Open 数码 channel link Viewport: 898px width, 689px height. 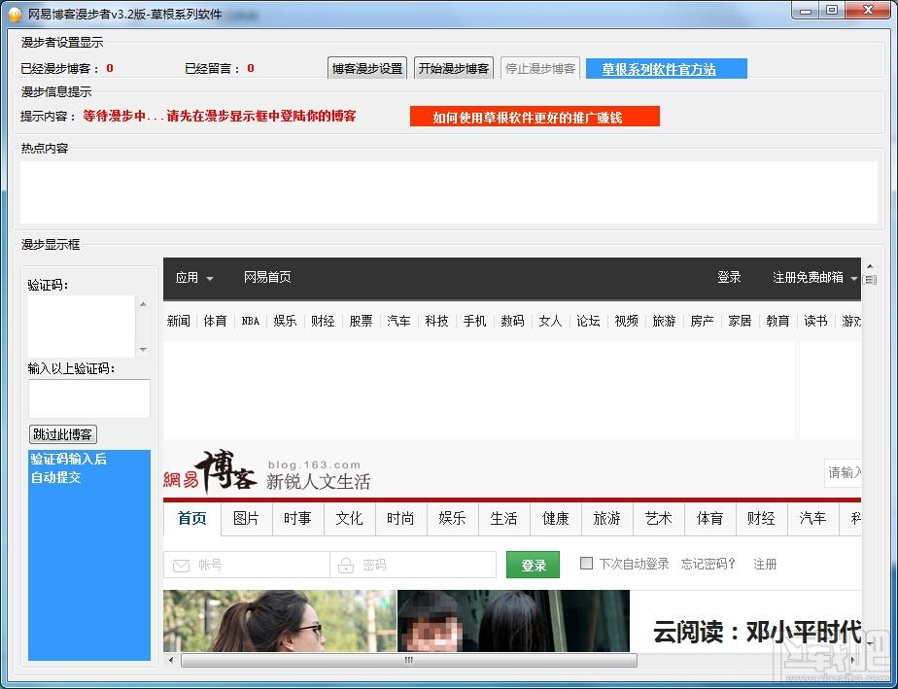click(x=512, y=321)
